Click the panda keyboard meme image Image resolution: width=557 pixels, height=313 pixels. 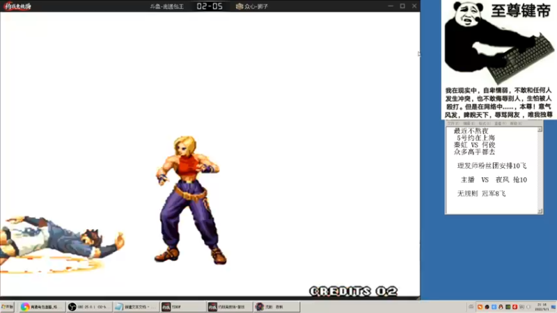pyautogui.click(x=499, y=60)
